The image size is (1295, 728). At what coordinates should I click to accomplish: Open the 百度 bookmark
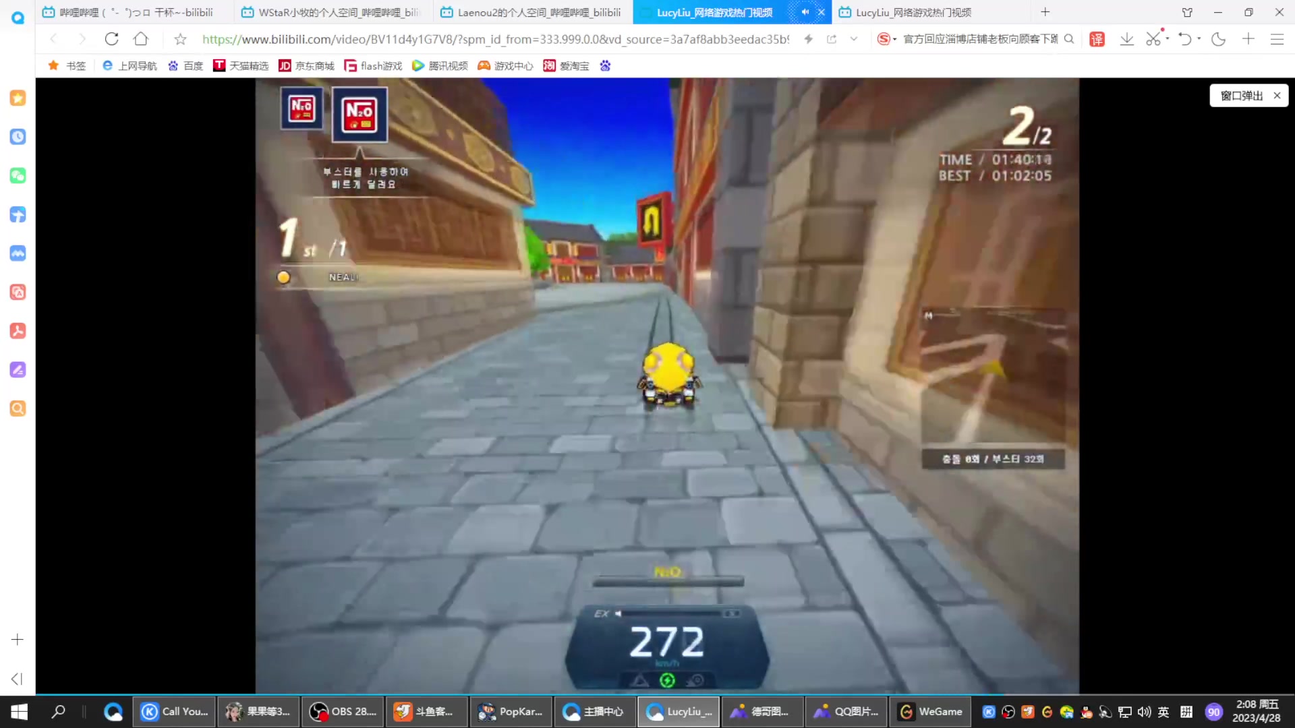point(185,65)
